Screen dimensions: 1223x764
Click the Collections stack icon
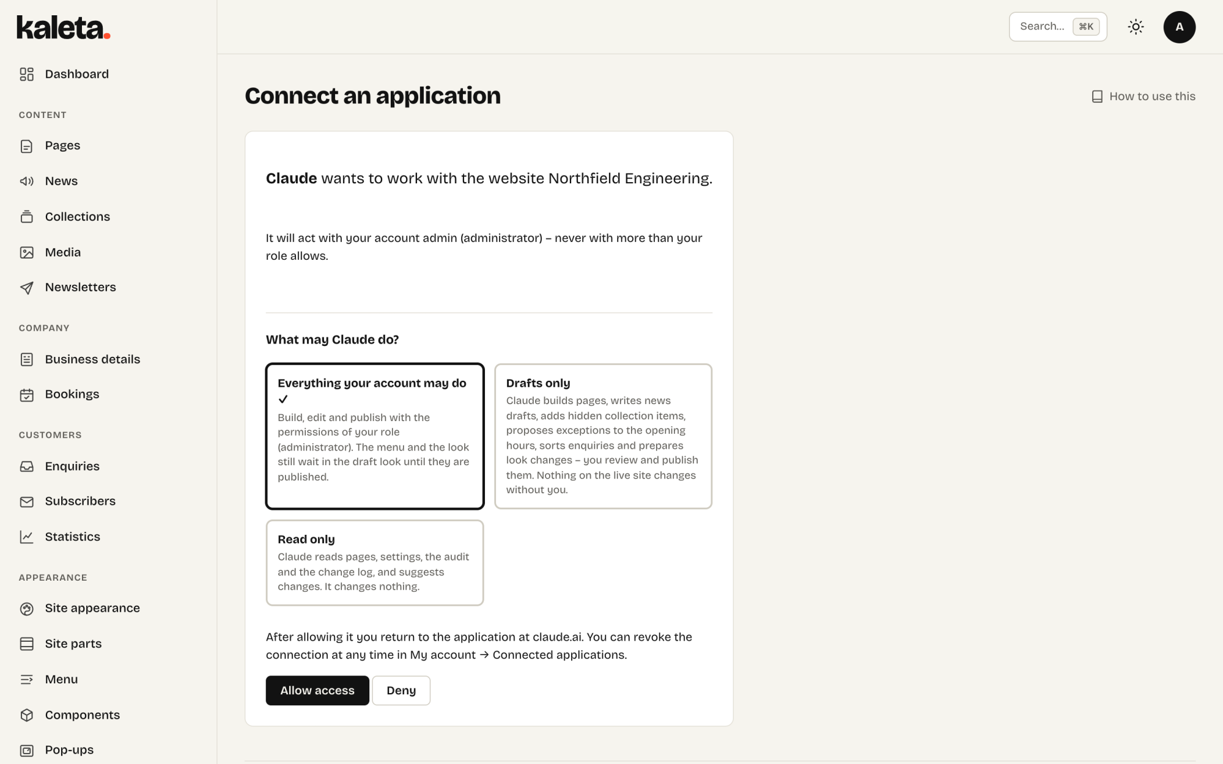tap(26, 216)
